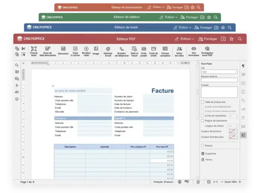Click the Verrou lock button
The height and width of the screenshot is (193, 260).
tap(207, 160)
